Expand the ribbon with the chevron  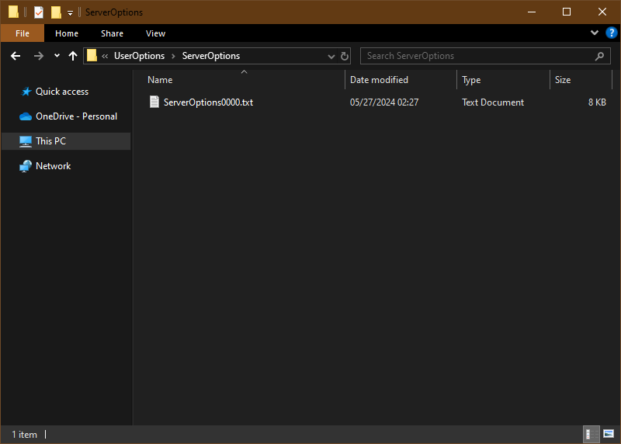(x=595, y=33)
